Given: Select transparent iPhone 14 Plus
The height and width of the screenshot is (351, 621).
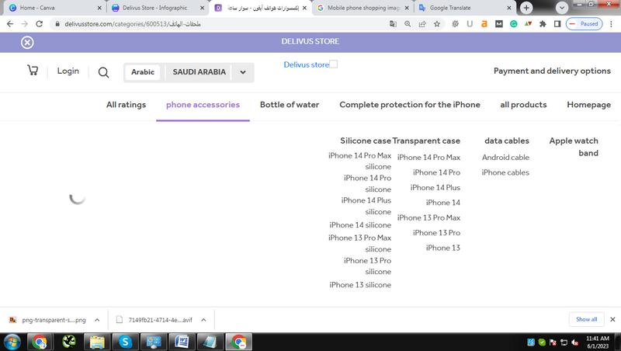Looking at the screenshot, I should [x=435, y=187].
